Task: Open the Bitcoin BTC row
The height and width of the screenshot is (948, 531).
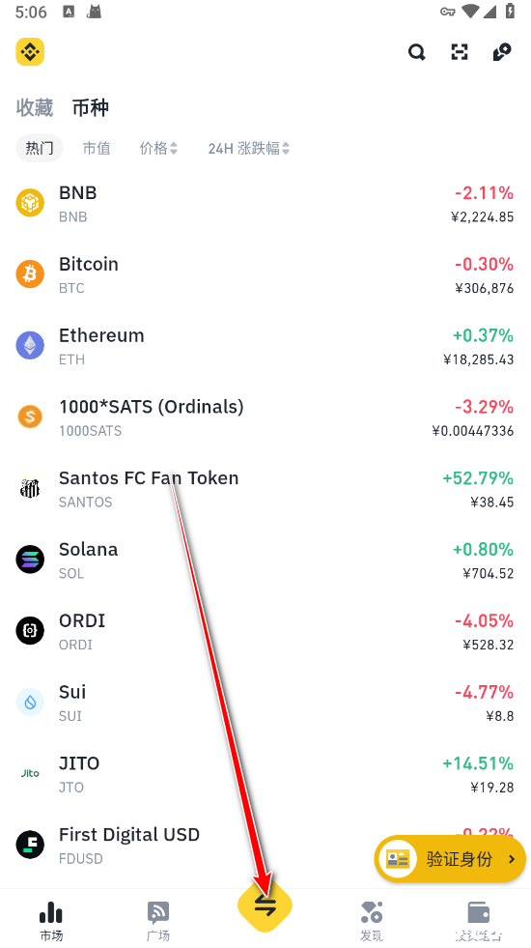Action: point(265,275)
